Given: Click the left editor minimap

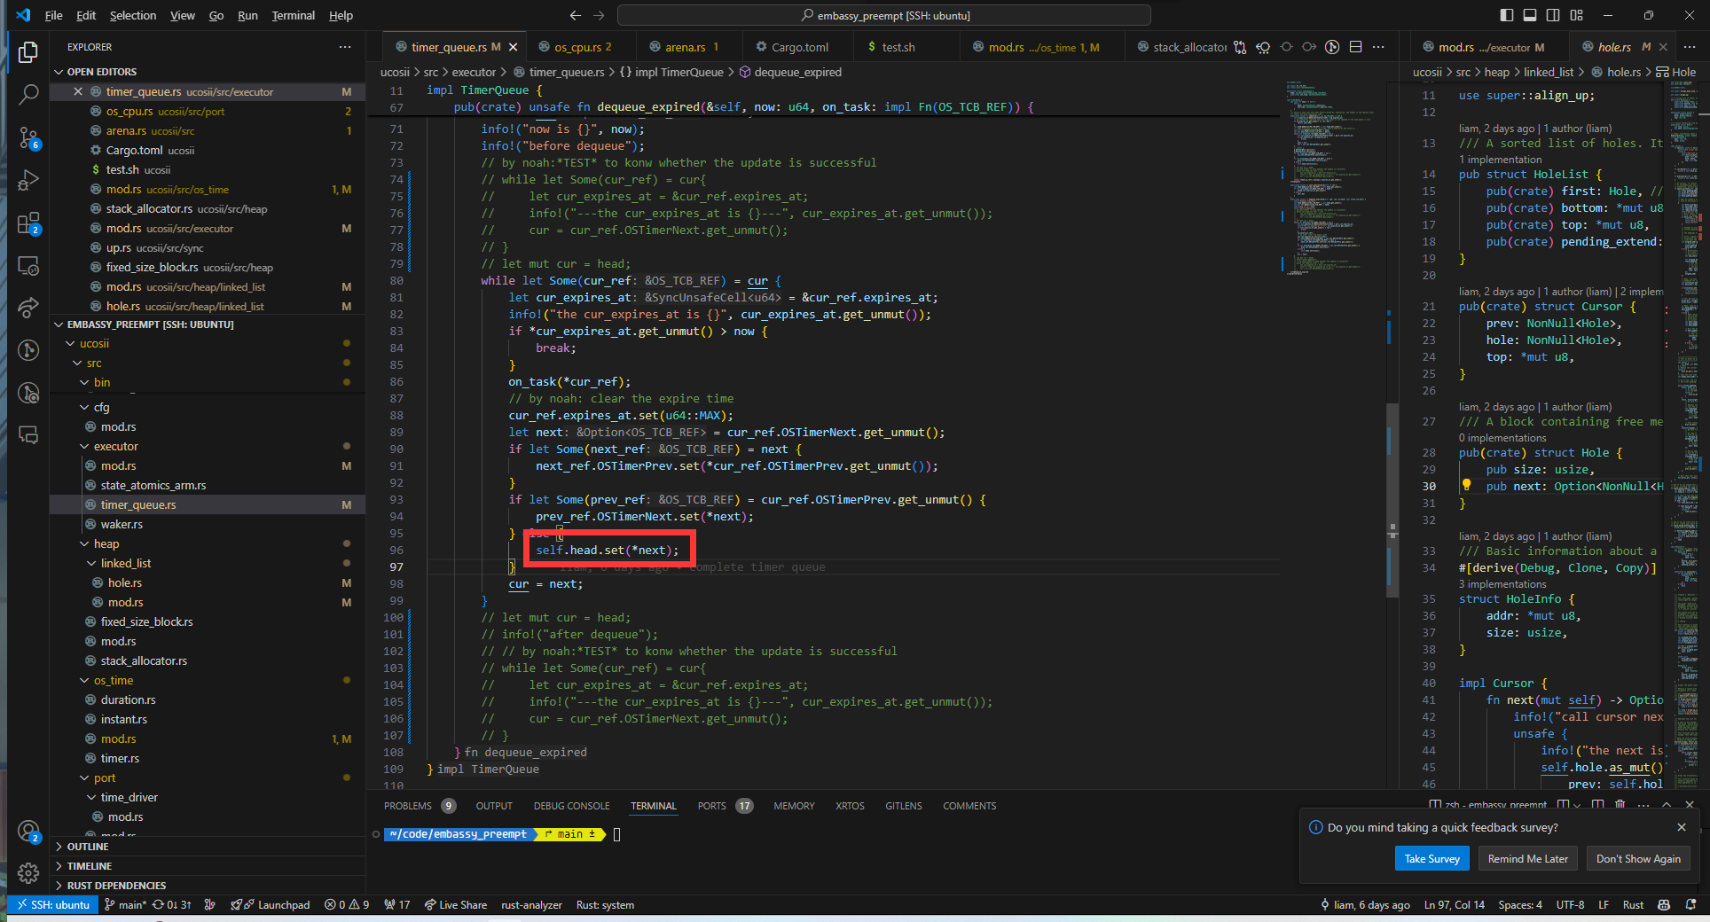Looking at the screenshot, I should (1330, 177).
